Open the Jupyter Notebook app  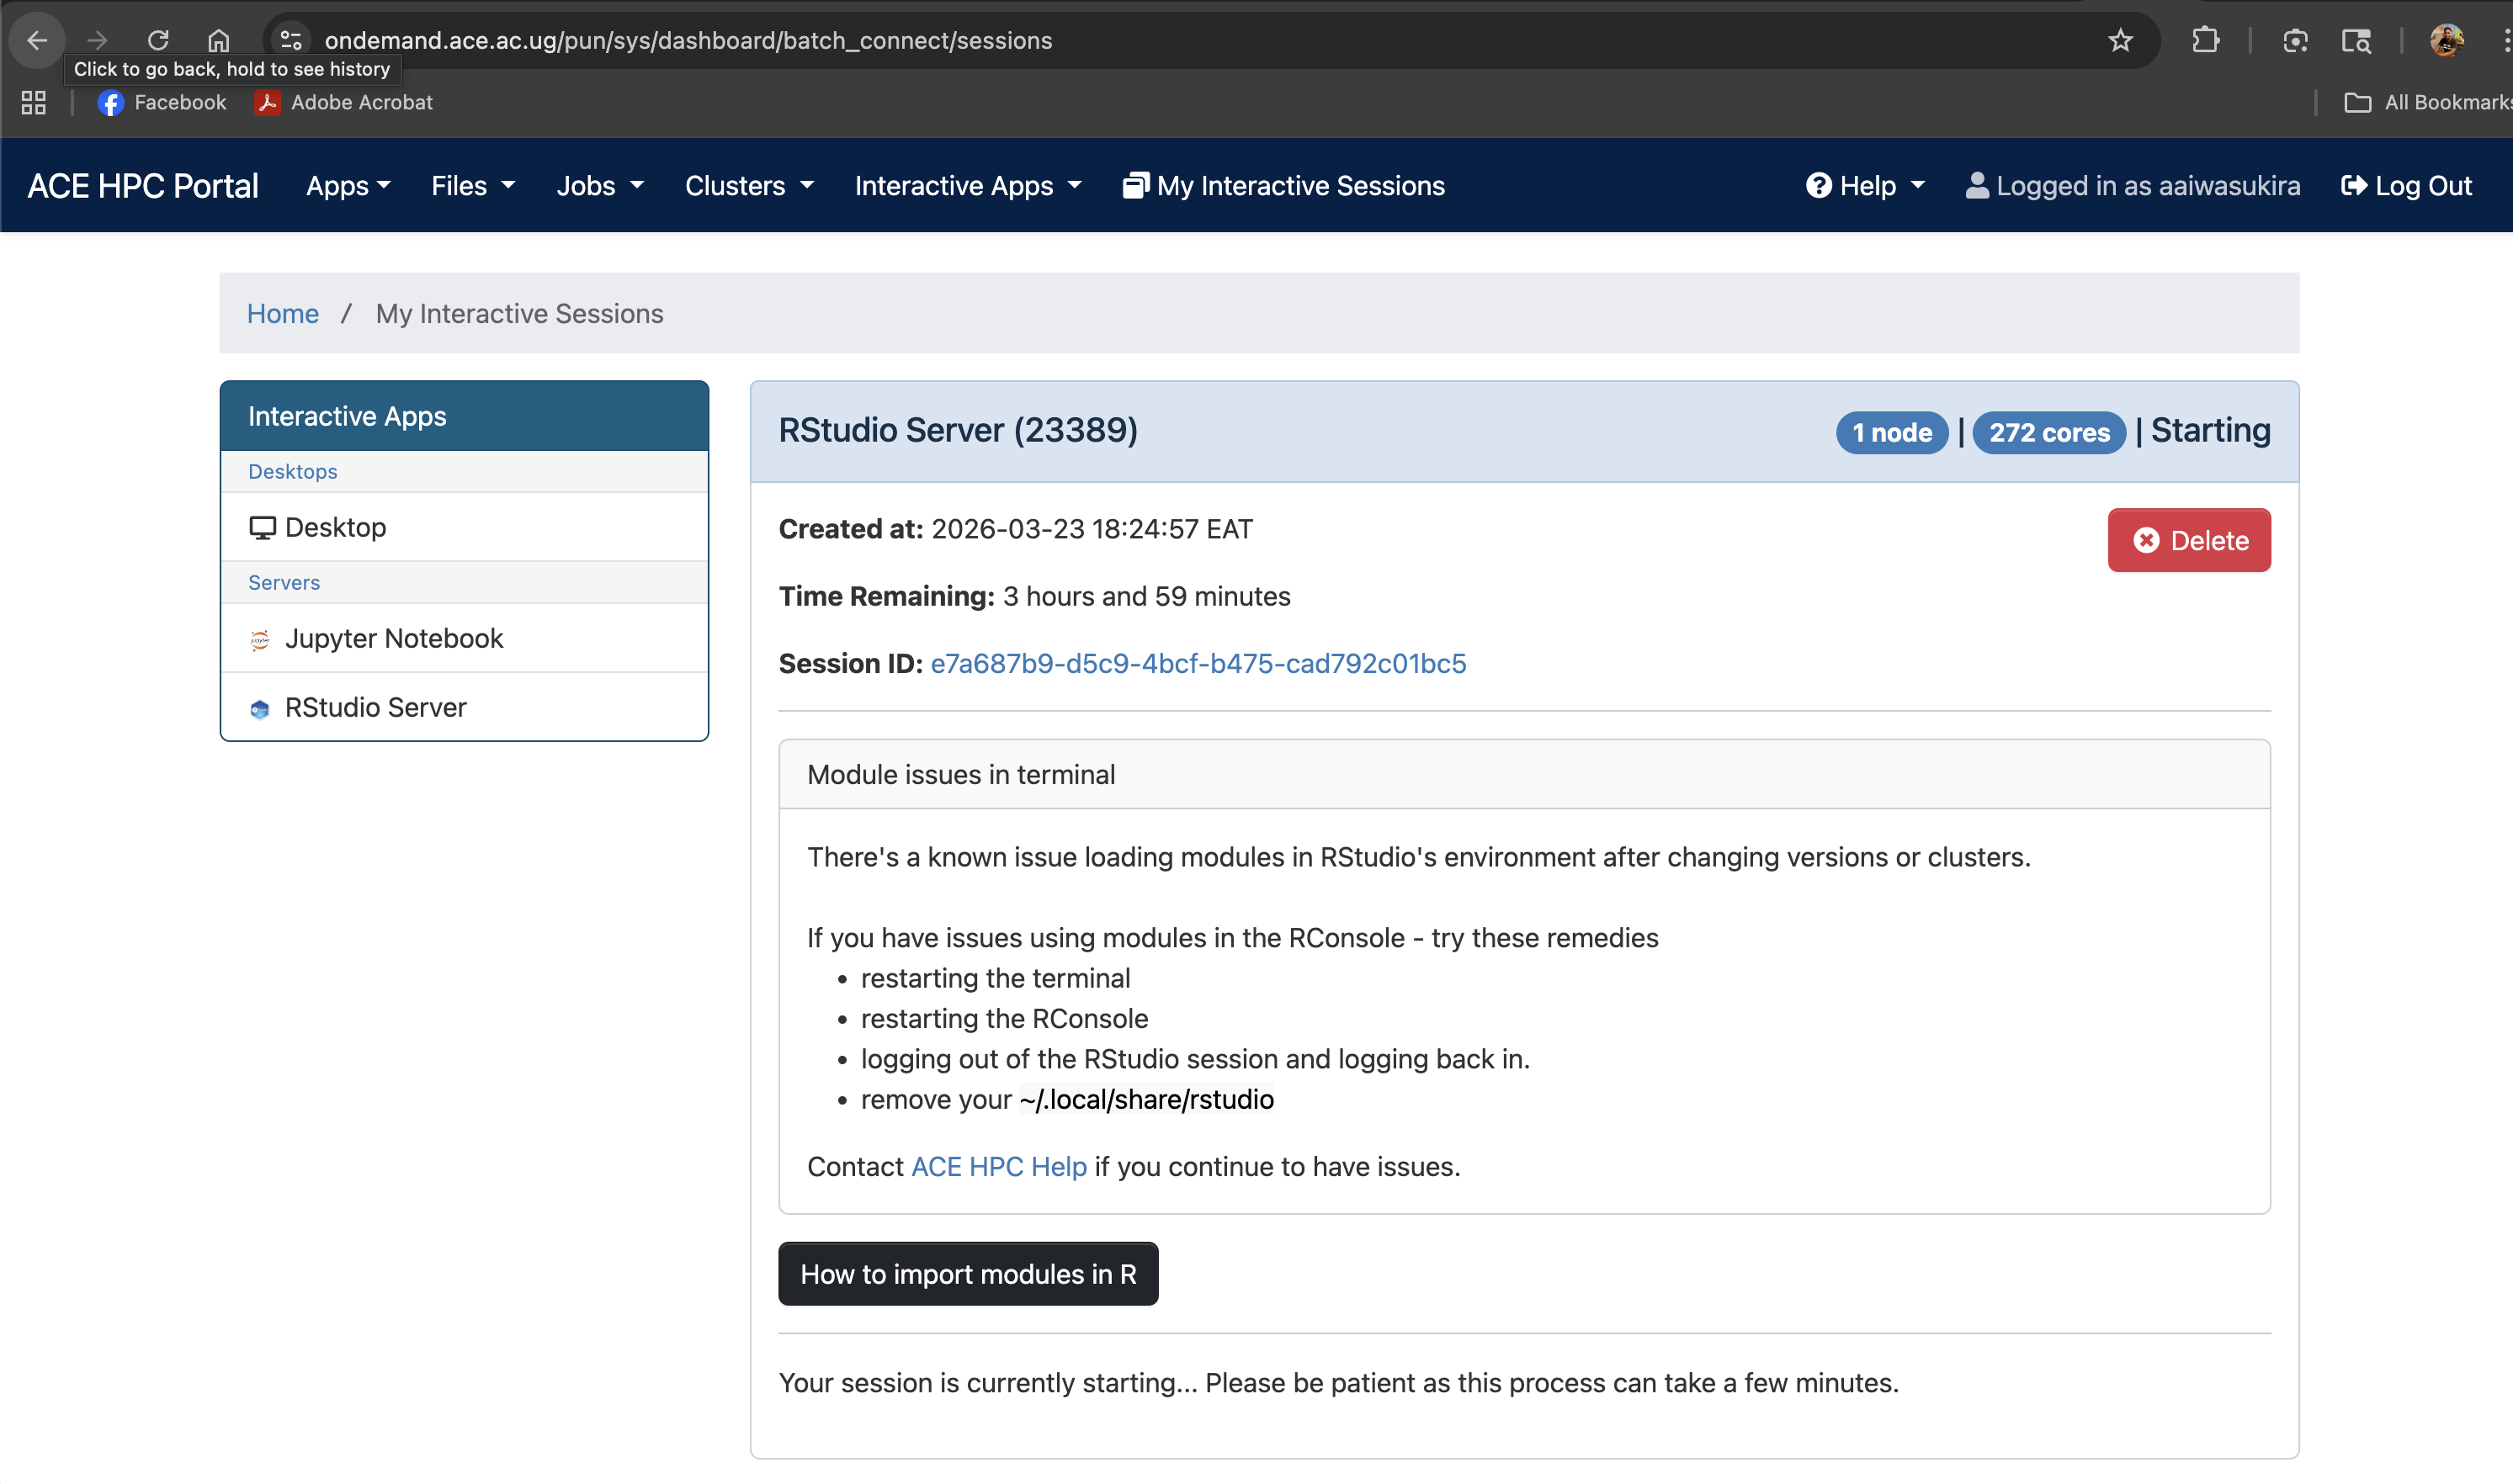pos(394,638)
